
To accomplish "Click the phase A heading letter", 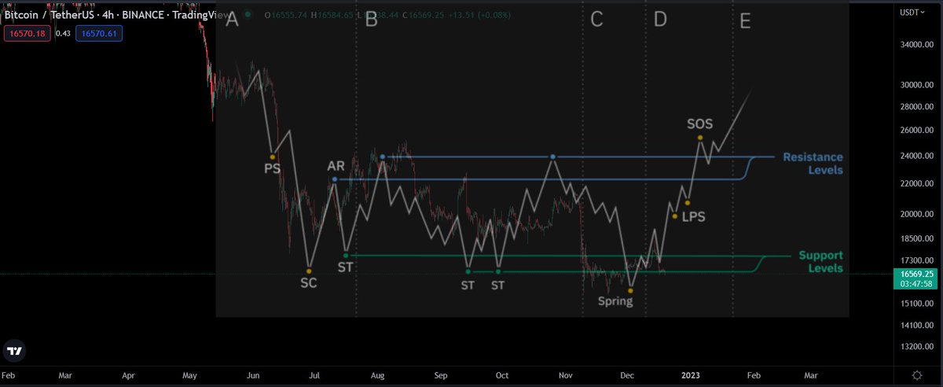I will pyautogui.click(x=232, y=20).
